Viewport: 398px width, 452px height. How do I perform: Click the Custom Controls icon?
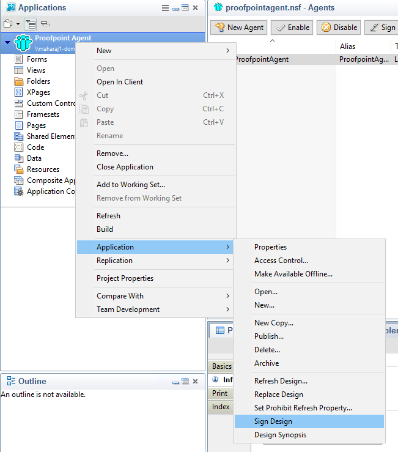pos(18,103)
